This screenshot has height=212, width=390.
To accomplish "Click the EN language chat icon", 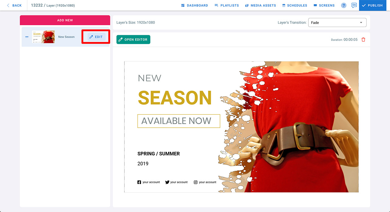I will 354,5.
